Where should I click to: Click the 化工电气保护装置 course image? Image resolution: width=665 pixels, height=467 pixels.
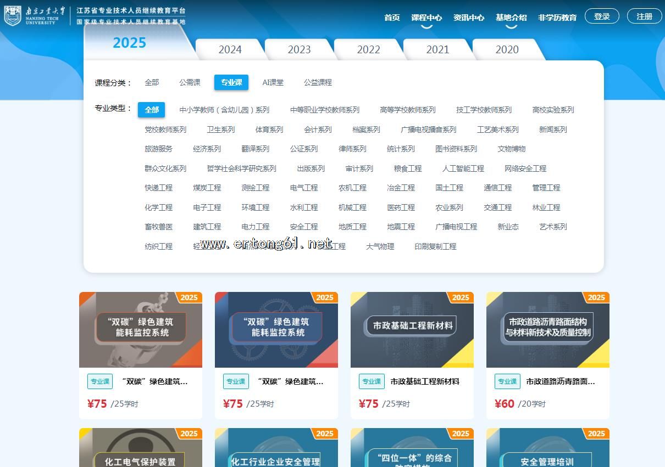[x=140, y=448]
